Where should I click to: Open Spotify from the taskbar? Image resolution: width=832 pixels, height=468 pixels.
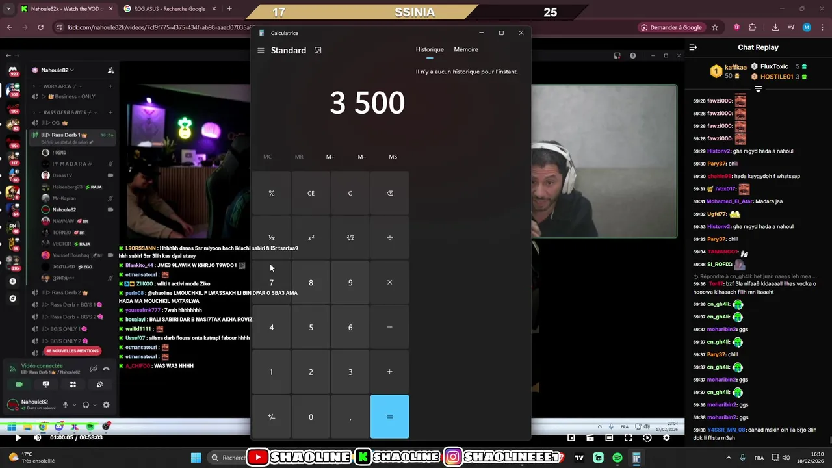(x=617, y=458)
